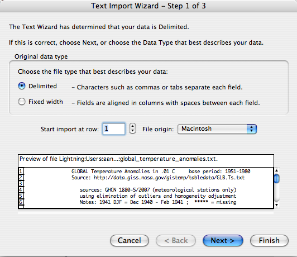The image size is (297, 257).
Task: Click the Fixed width option label
Action: click(46, 102)
